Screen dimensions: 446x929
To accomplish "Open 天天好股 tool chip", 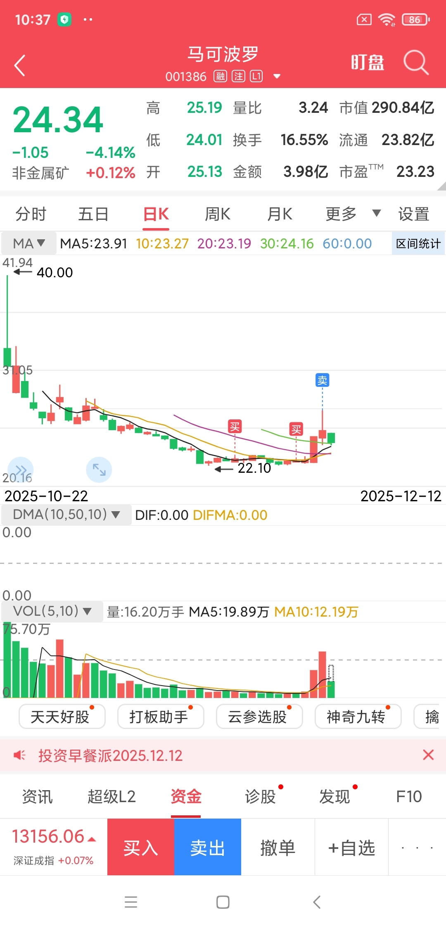I will [62, 717].
